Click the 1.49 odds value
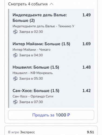The height and width of the screenshot is (135, 102). click(87, 15)
